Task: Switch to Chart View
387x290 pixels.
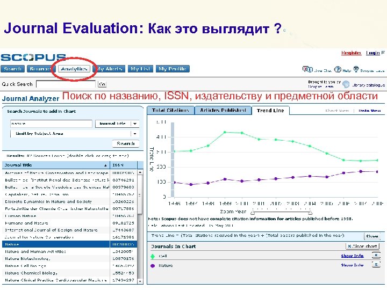Action: tap(337, 111)
